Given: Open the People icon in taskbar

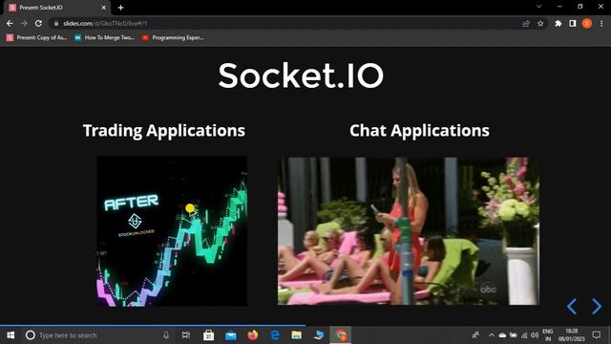Looking at the screenshot, I should point(475,335).
